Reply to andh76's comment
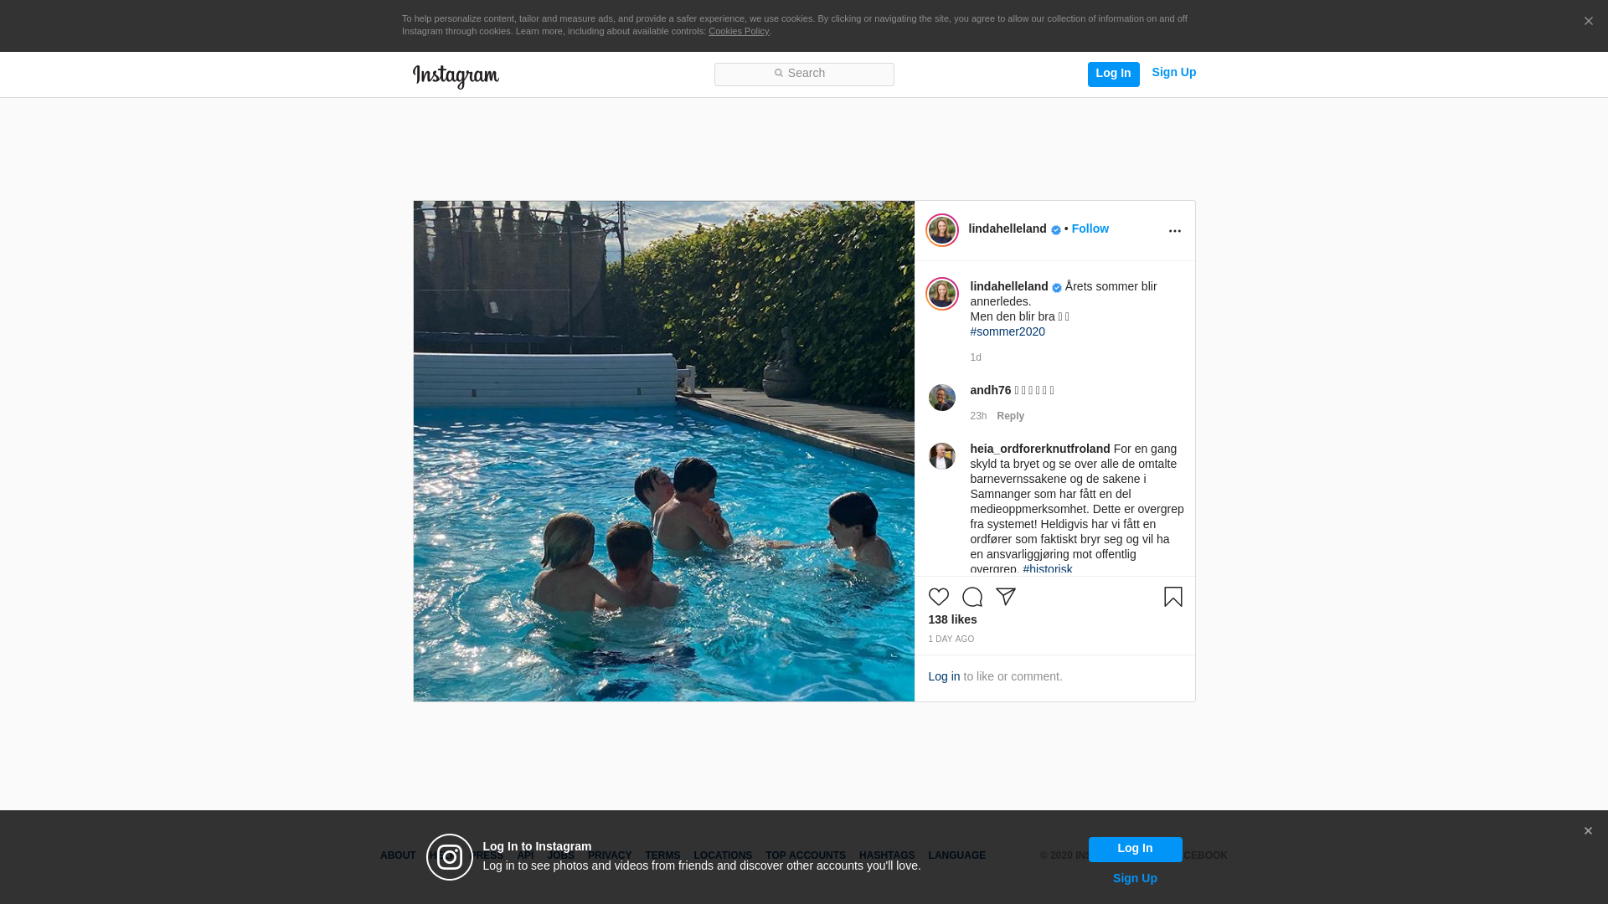1608x904 pixels. pos(1010,416)
